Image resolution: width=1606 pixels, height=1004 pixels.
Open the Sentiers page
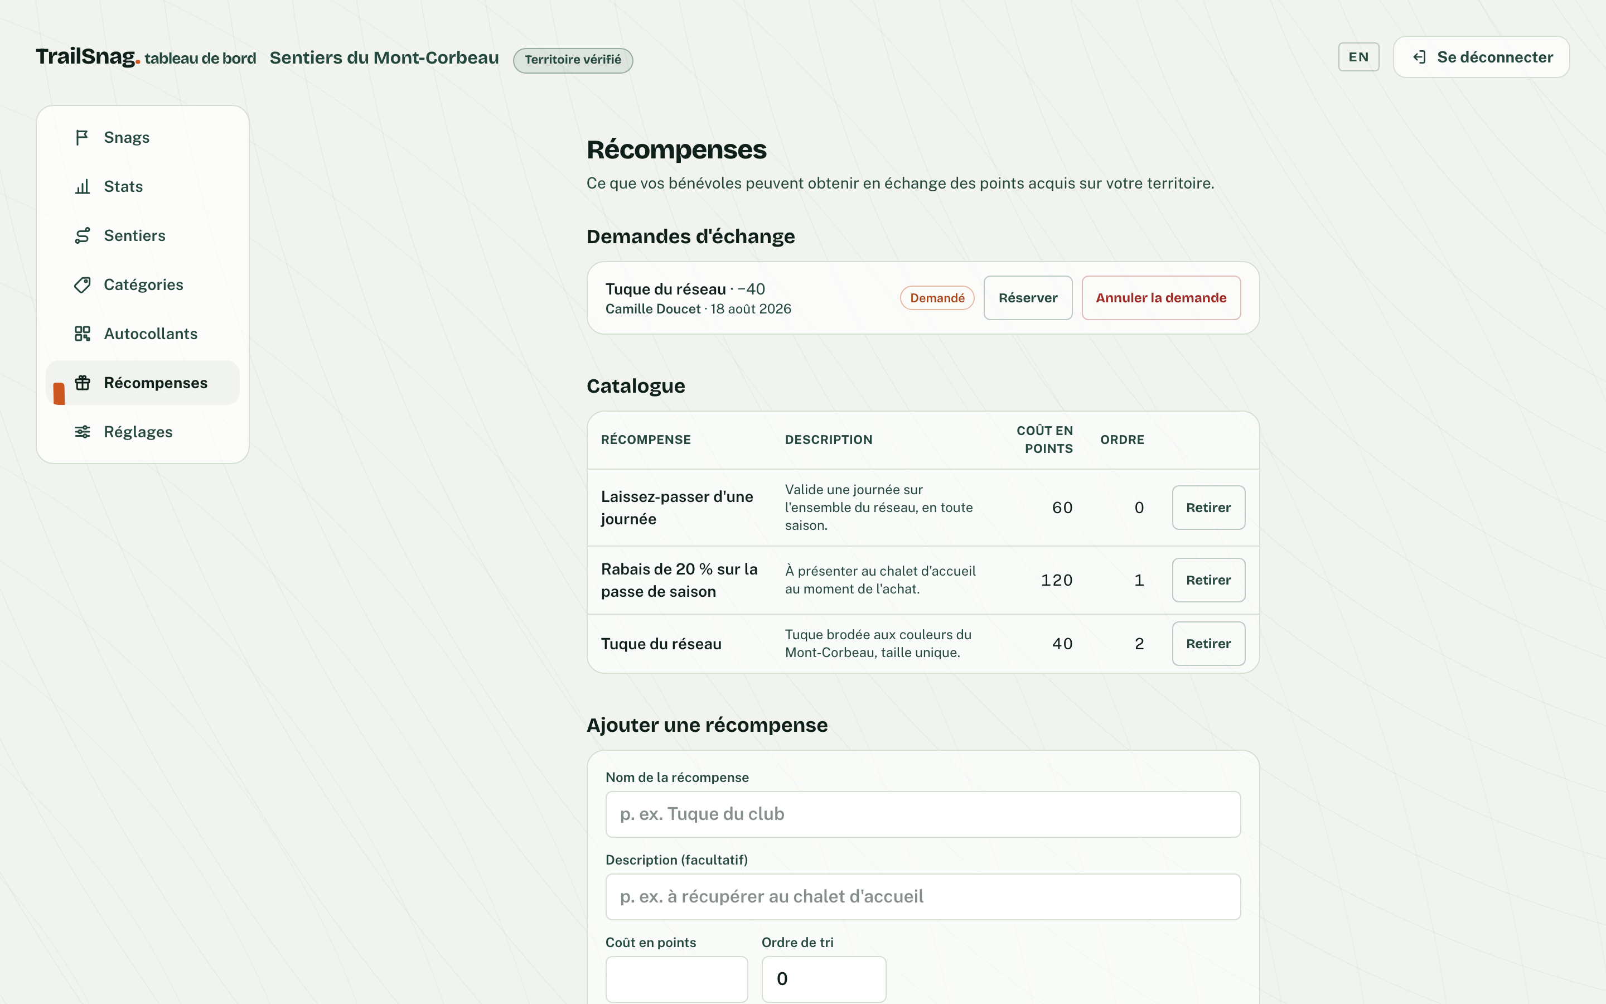(x=143, y=236)
